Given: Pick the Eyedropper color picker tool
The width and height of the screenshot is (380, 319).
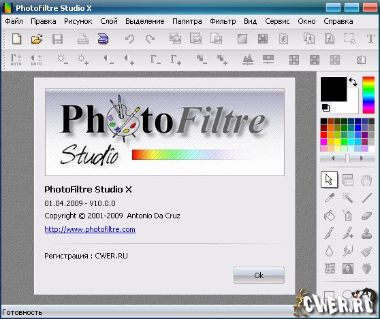Looking at the screenshot, I should point(330,198).
